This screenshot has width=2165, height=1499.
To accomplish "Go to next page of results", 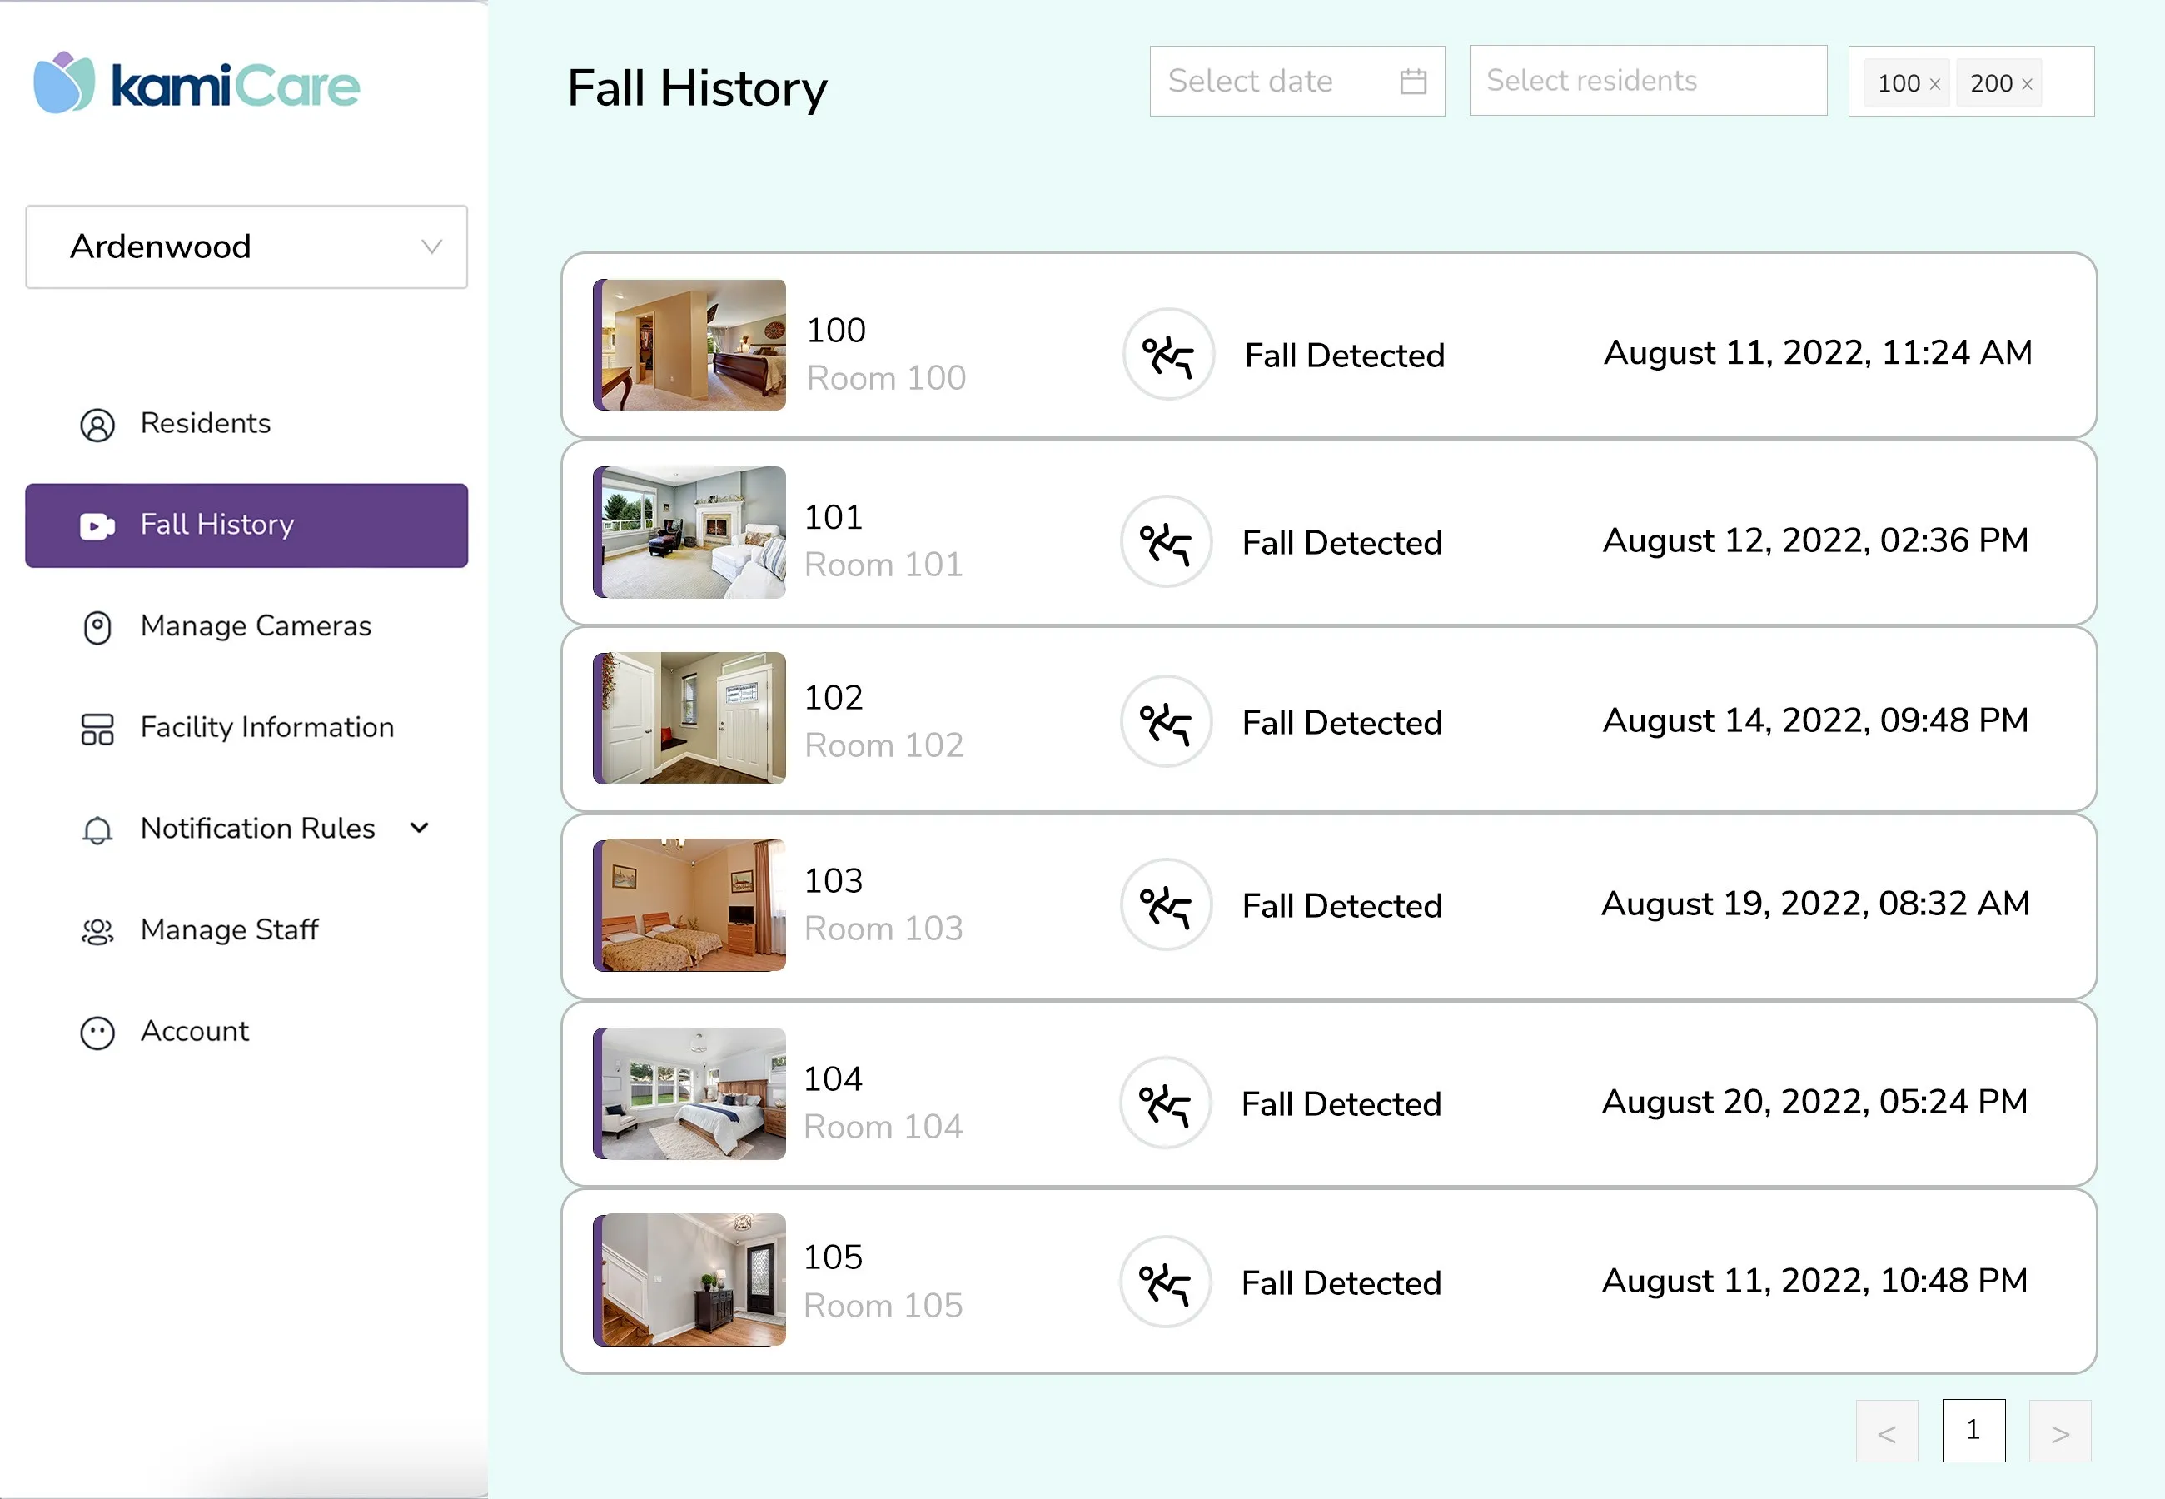I will coord(2059,1432).
